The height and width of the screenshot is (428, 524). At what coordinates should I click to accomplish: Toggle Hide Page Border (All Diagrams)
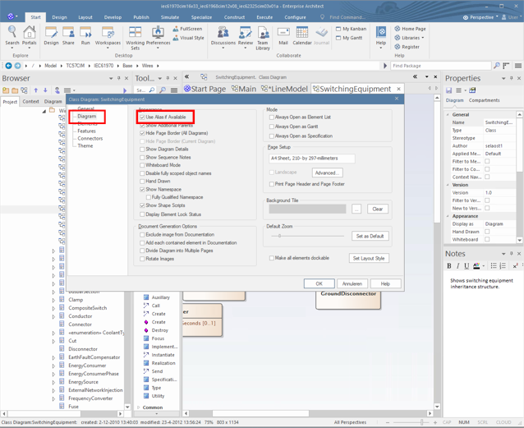(x=142, y=133)
